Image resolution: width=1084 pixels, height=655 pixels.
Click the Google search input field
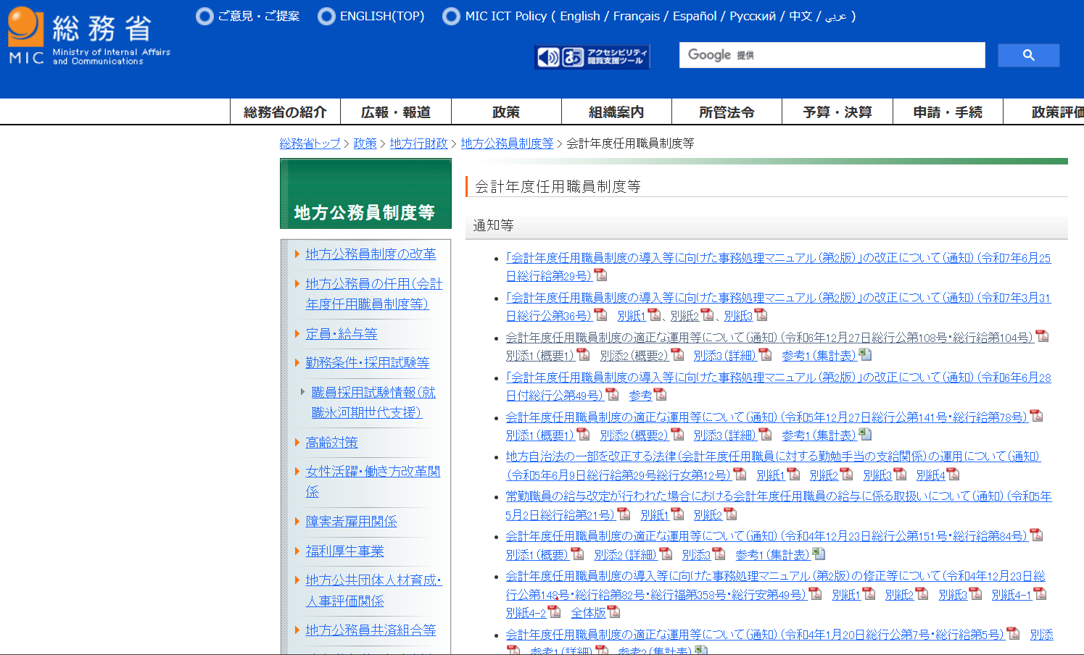[x=832, y=55]
